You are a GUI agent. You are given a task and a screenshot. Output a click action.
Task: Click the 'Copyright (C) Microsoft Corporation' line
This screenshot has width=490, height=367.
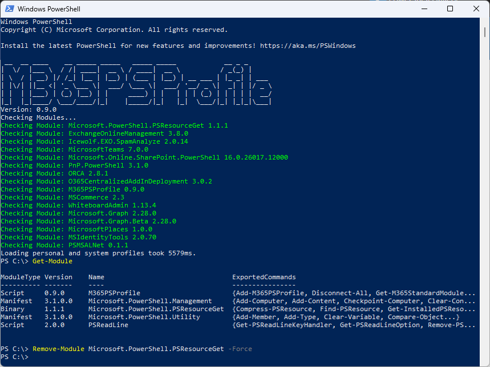(114, 30)
